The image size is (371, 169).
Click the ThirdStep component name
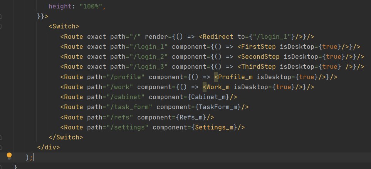tap(259, 67)
